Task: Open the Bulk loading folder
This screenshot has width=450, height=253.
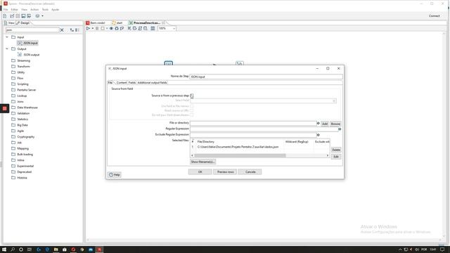Action: 22,155
